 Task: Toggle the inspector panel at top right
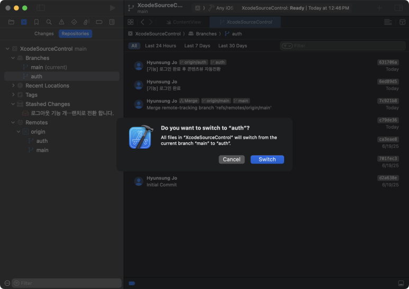[x=398, y=8]
